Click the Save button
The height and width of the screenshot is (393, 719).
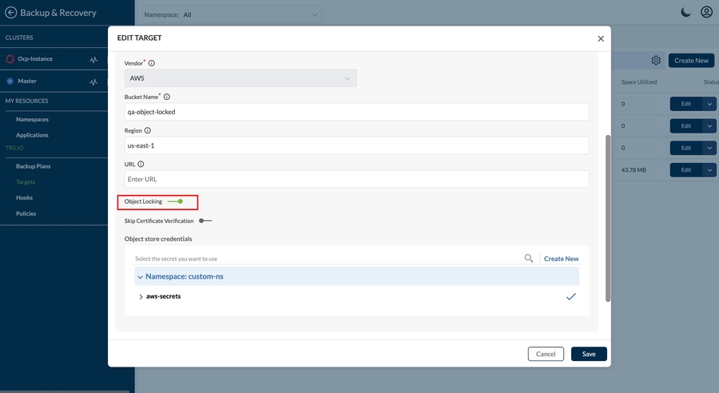tap(588, 354)
